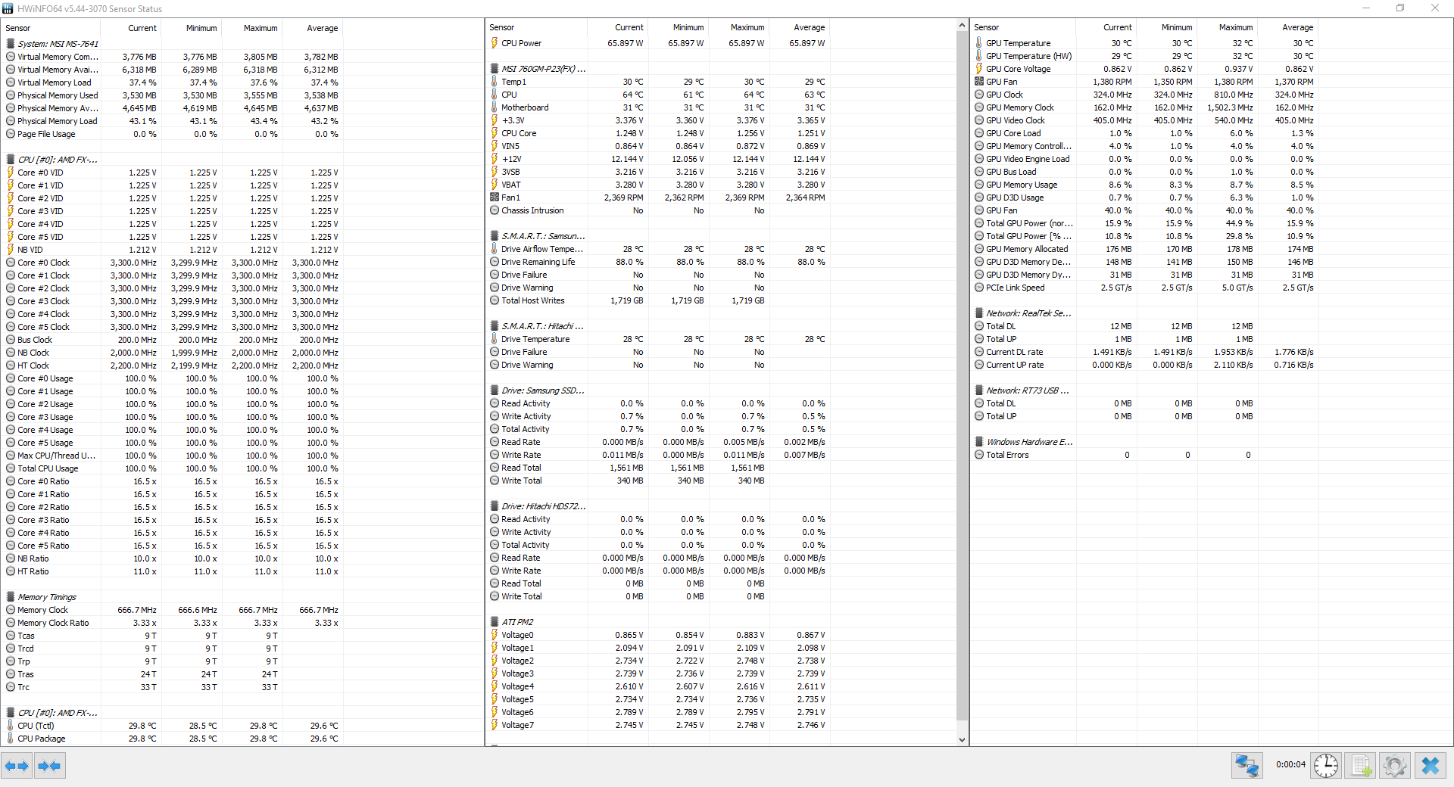Select the PCIe Link Speed row

[x=1015, y=288]
